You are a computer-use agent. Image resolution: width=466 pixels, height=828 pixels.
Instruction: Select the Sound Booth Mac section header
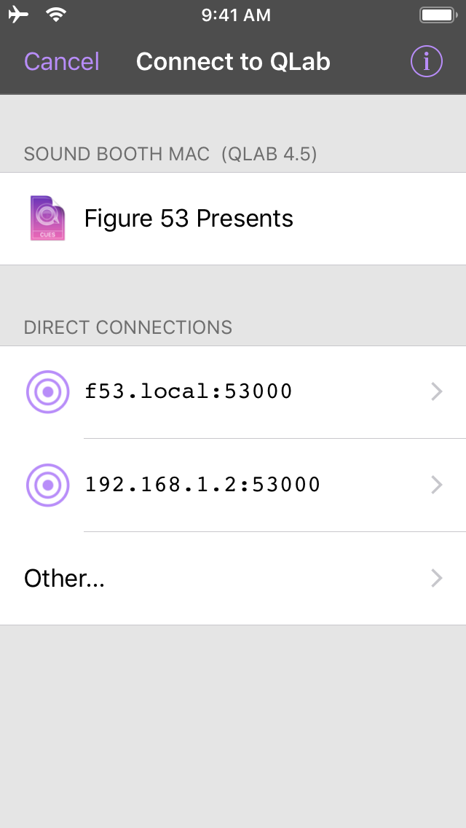tap(170, 154)
